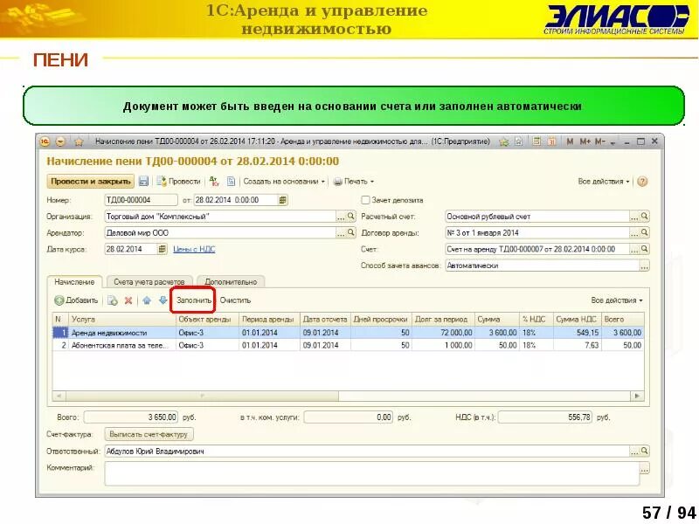Click into the Ответственный field

[x=366, y=452]
